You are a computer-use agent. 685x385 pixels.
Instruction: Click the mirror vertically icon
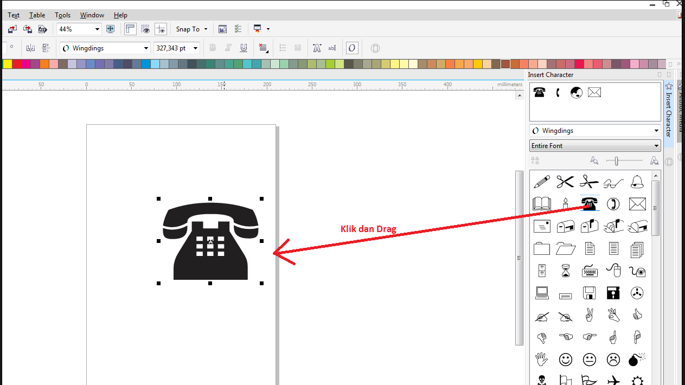tap(46, 48)
